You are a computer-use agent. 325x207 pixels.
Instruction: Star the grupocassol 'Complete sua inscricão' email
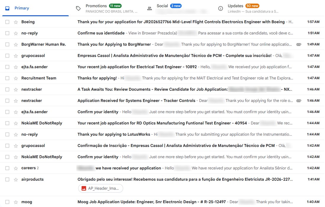(16, 56)
